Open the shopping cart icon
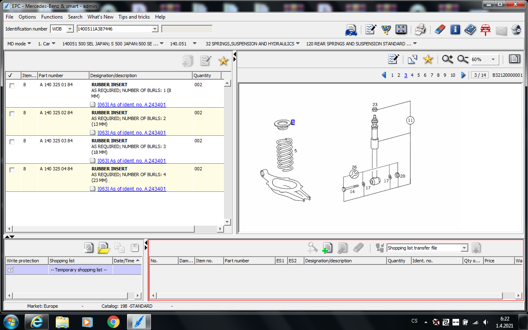This screenshot has height=330, width=528. (387, 30)
